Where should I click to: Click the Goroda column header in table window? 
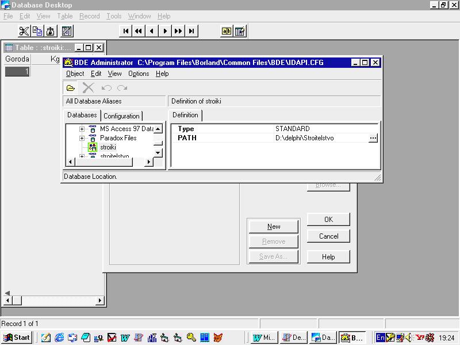pyautogui.click(x=17, y=59)
